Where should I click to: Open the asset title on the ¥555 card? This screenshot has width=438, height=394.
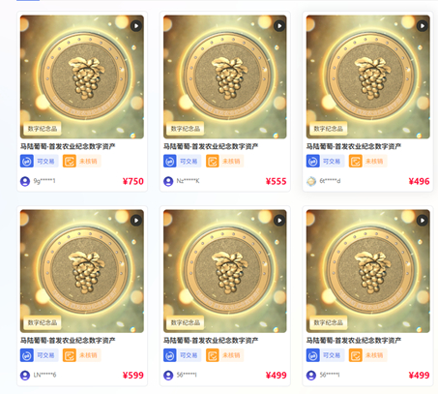211,146
